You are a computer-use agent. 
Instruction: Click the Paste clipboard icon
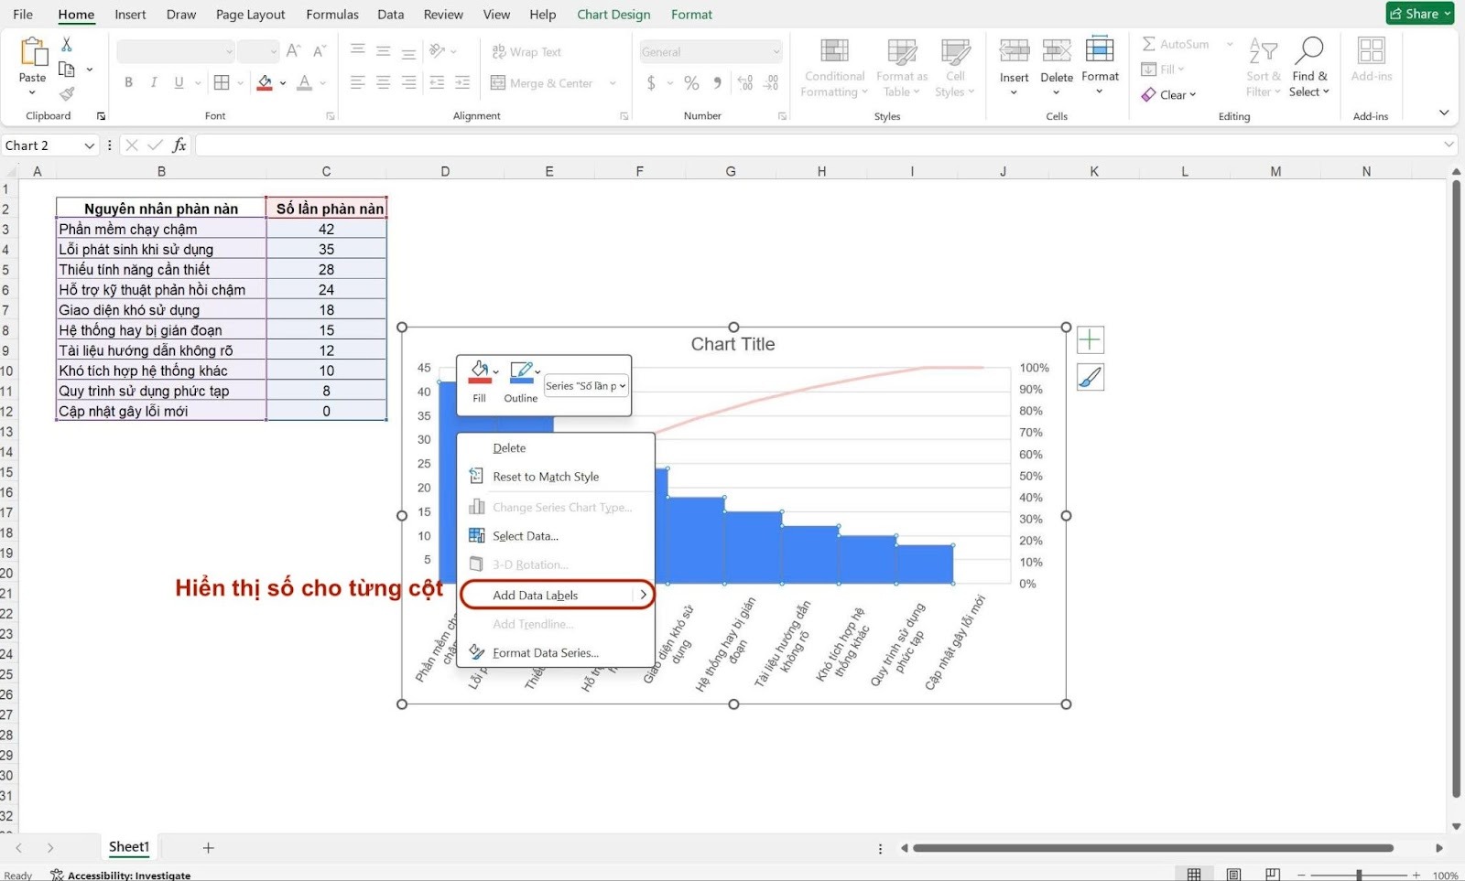(x=33, y=53)
